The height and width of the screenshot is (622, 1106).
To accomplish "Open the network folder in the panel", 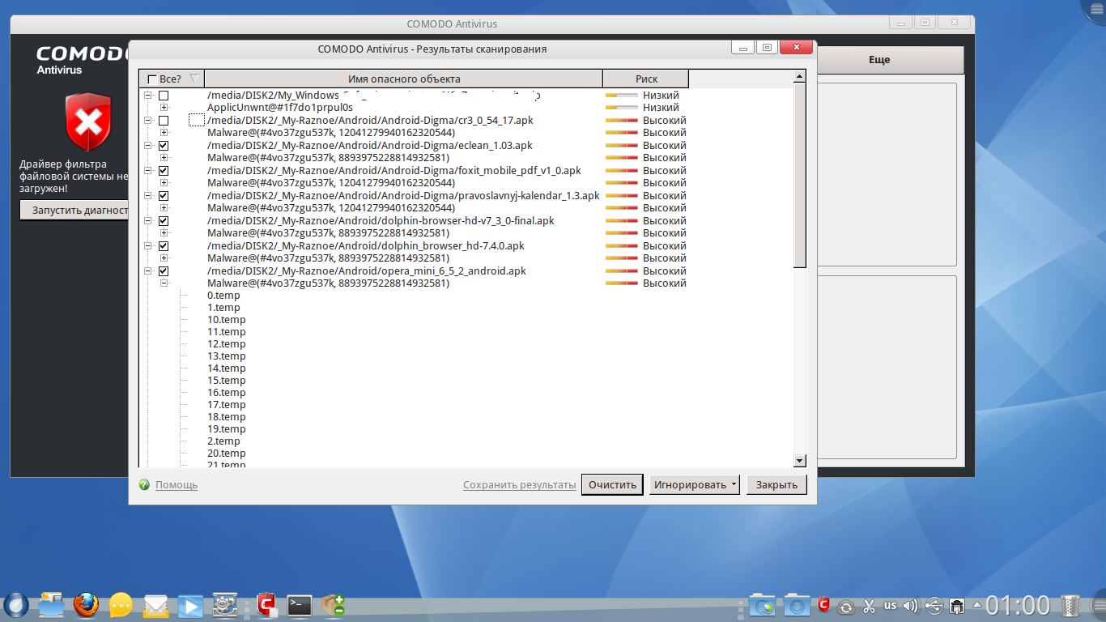I will point(764,604).
